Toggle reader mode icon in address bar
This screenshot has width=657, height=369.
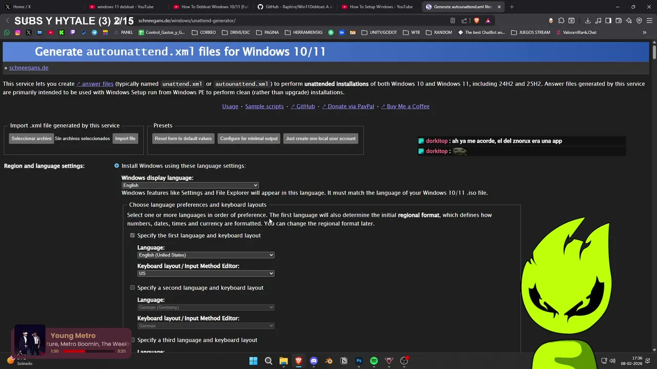pos(452,20)
